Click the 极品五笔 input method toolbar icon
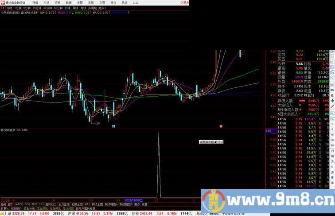The height and width of the screenshot is (216, 335). pos(201,142)
